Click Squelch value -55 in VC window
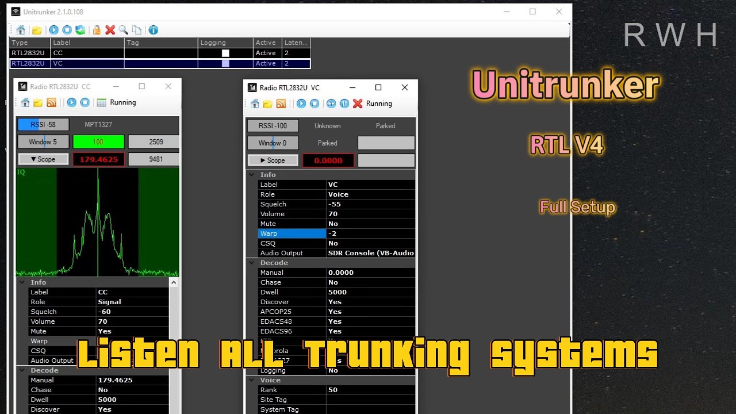736x414 pixels. click(370, 204)
